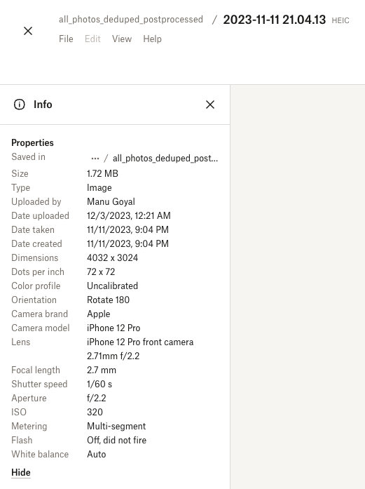The image size is (365, 489).
Task: Open the Edit menu
Action: tap(92, 39)
